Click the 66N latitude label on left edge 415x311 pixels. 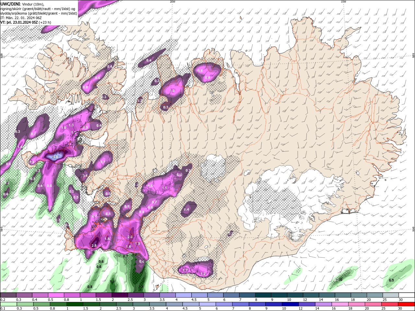coord(2,56)
